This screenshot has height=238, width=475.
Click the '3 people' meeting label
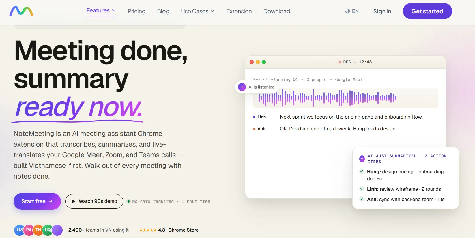(x=317, y=80)
